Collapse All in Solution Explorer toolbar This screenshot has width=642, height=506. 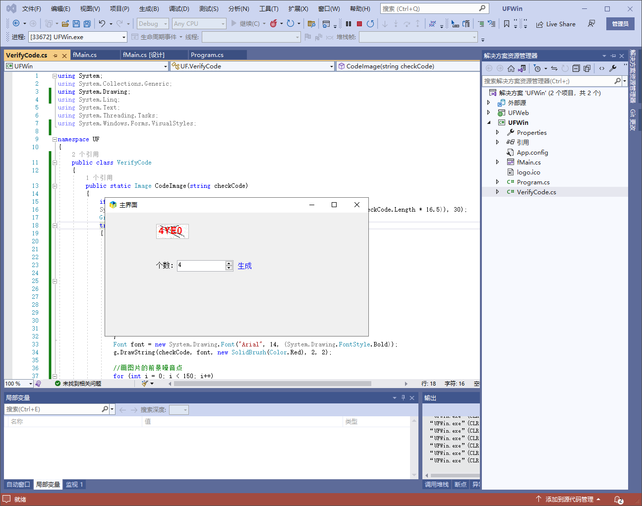pyautogui.click(x=576, y=68)
